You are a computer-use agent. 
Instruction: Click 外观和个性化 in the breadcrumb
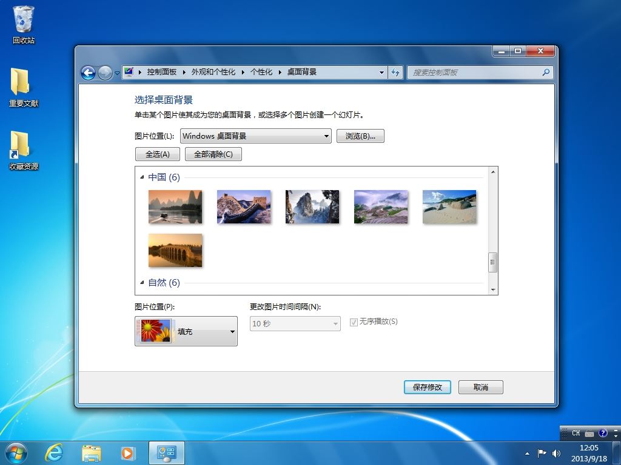pos(213,72)
